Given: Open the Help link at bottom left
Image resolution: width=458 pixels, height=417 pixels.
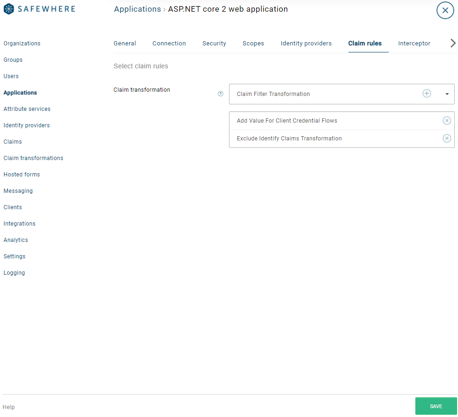Looking at the screenshot, I should [x=8, y=407].
